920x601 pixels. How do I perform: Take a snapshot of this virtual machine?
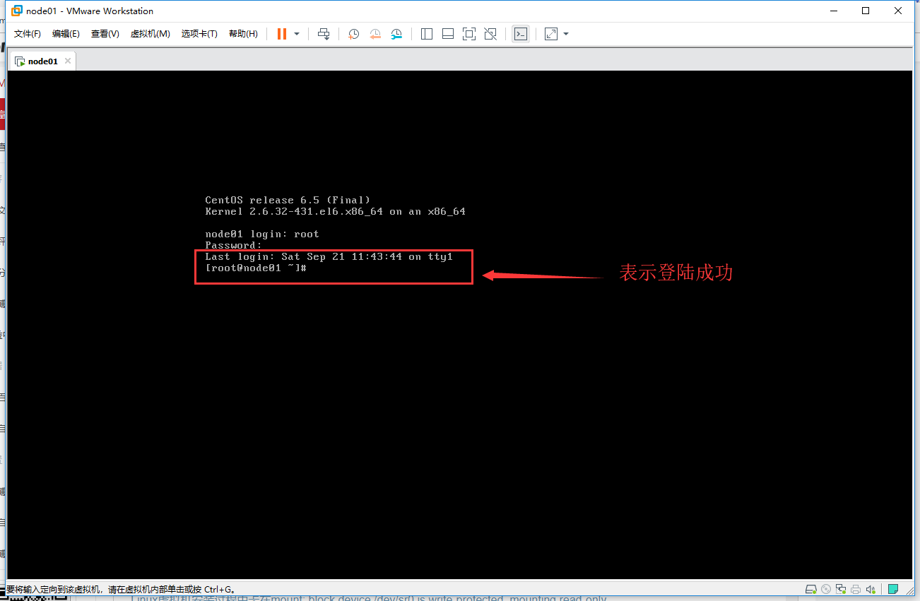[x=354, y=34]
